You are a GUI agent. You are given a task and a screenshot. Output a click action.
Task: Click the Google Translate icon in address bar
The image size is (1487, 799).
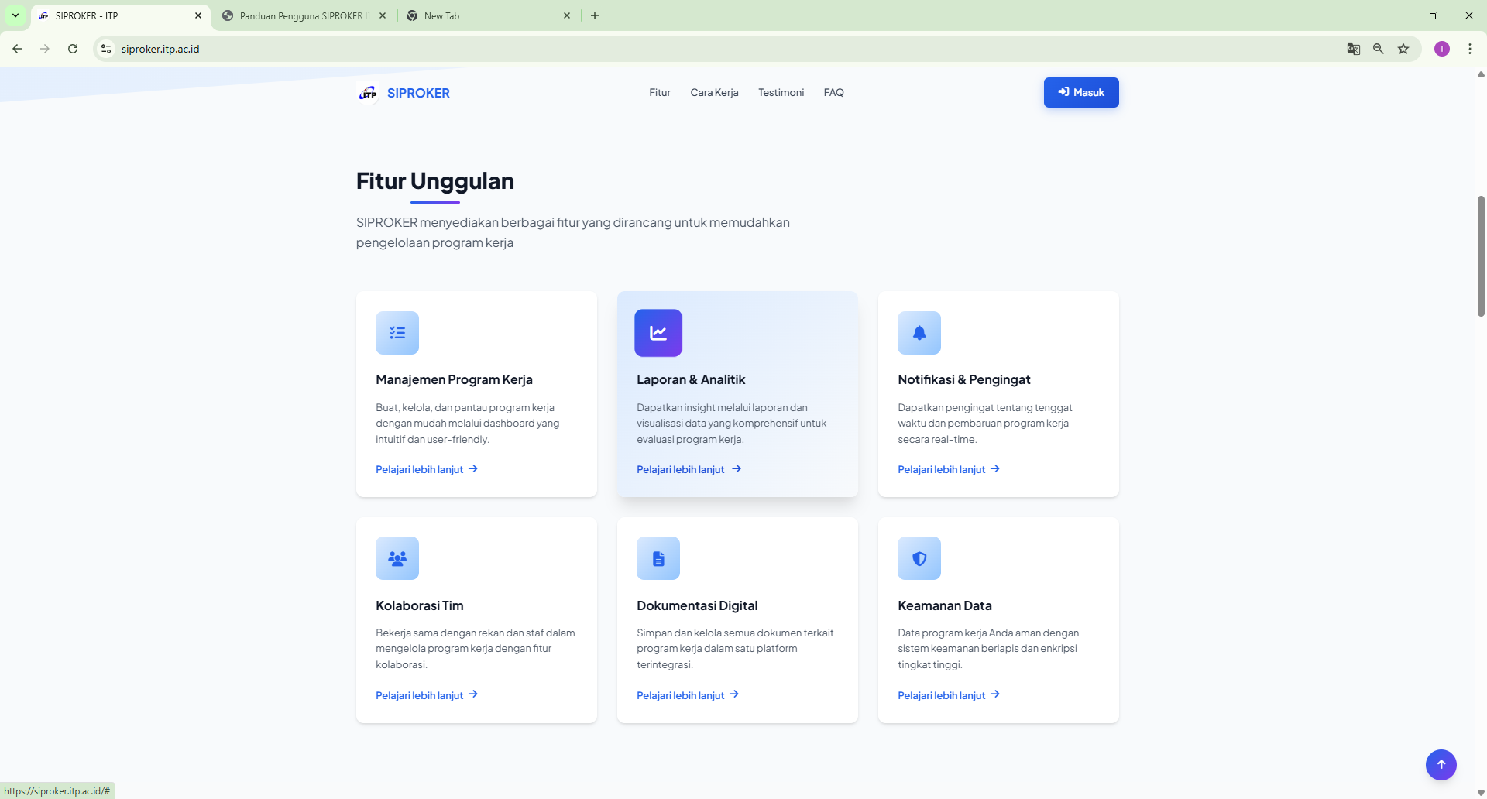pyautogui.click(x=1353, y=49)
